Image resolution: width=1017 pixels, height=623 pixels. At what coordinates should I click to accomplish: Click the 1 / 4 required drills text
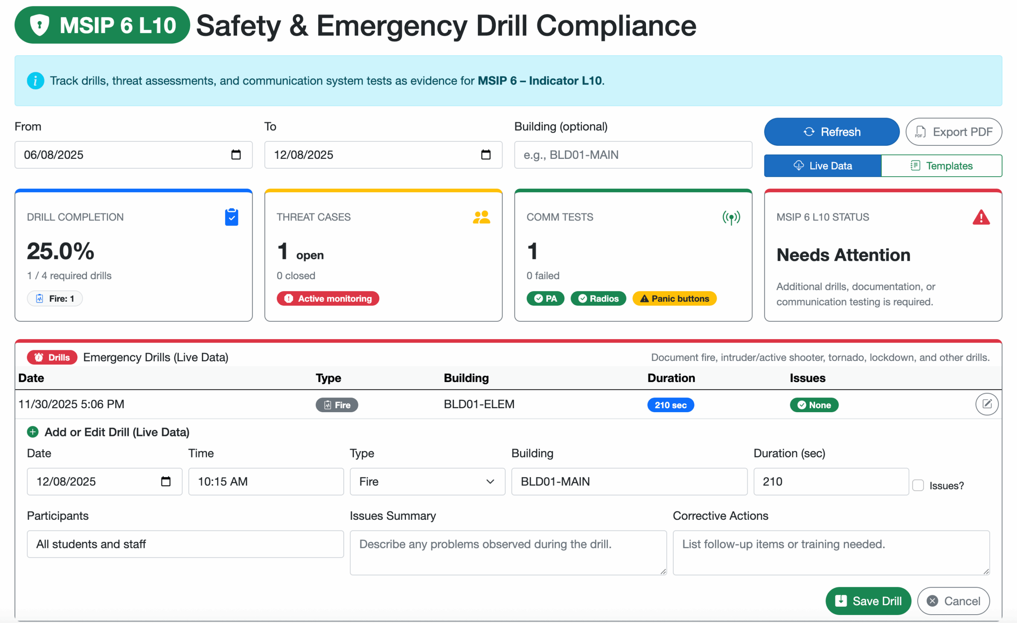pos(70,276)
